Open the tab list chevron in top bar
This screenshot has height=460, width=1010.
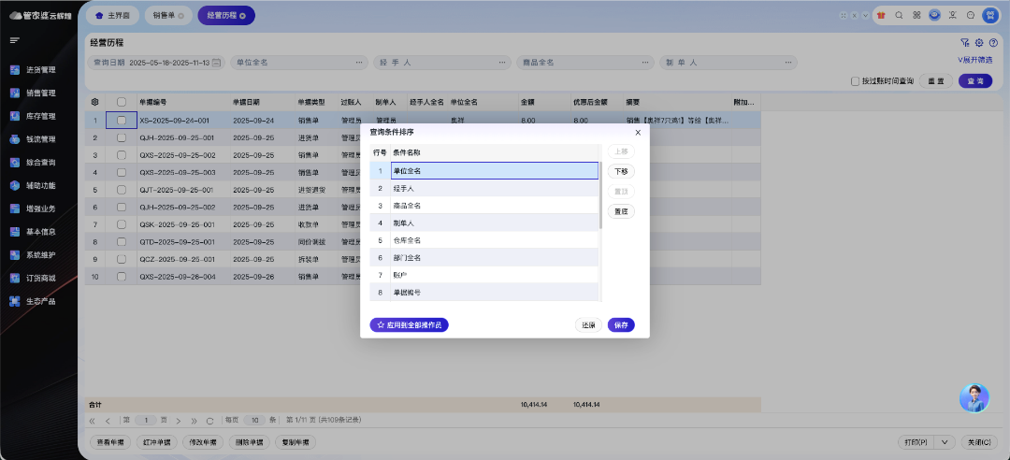(x=864, y=15)
